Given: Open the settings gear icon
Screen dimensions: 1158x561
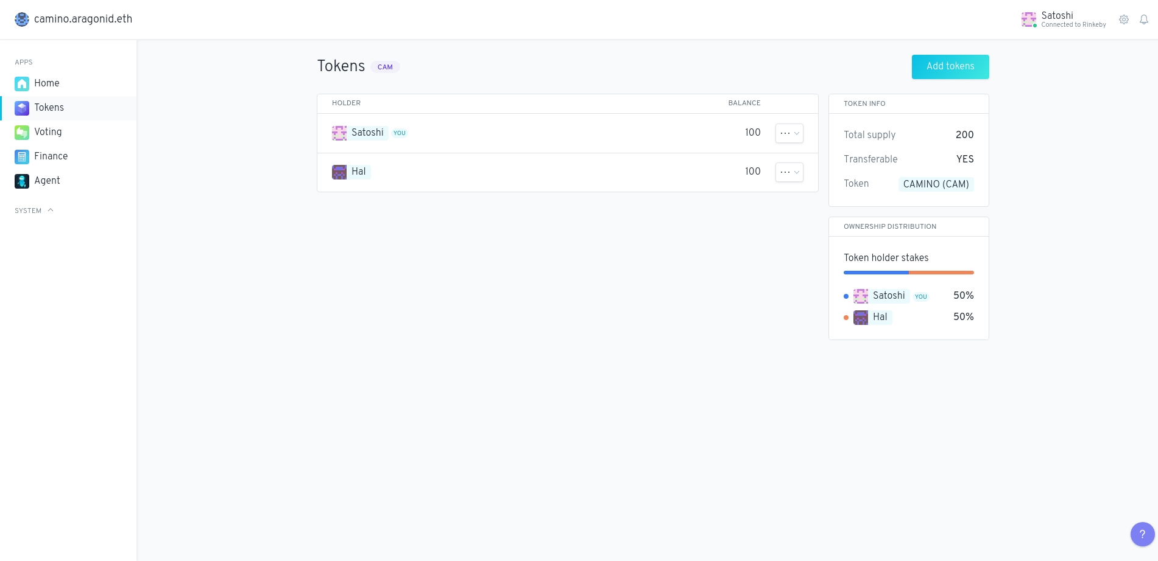Looking at the screenshot, I should 1124,19.
